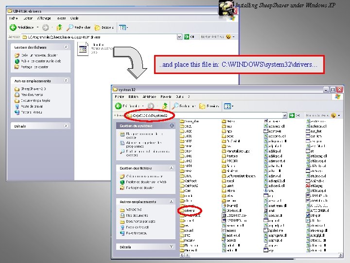Viewport: 350px width, 263px height.
Task: Click the horizontal scrollbar right arrow in system32
Action: click(x=341, y=255)
